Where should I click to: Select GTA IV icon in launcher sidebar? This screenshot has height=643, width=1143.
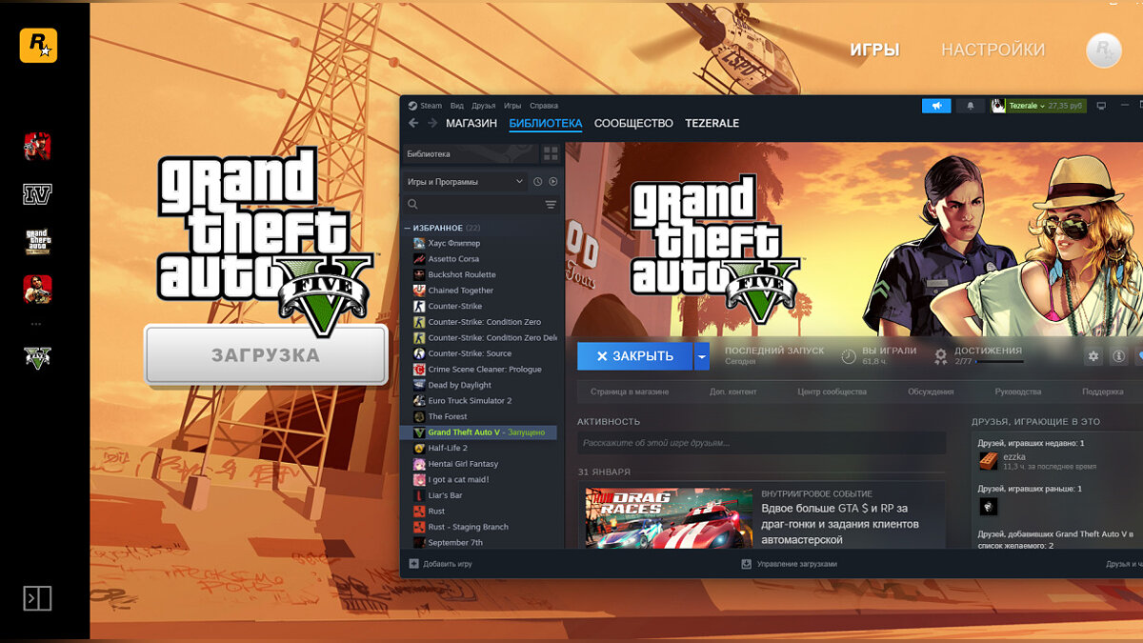[x=37, y=194]
